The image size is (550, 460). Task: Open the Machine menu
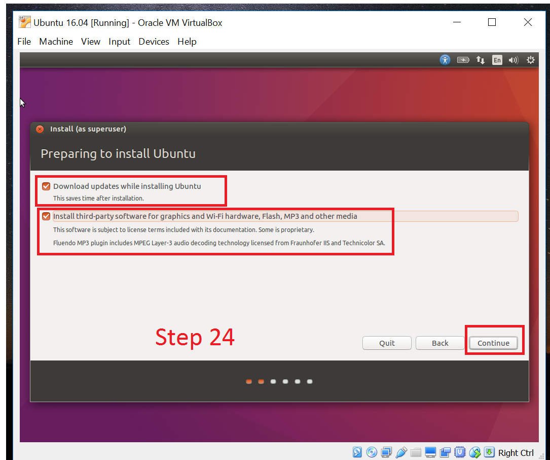tap(56, 42)
